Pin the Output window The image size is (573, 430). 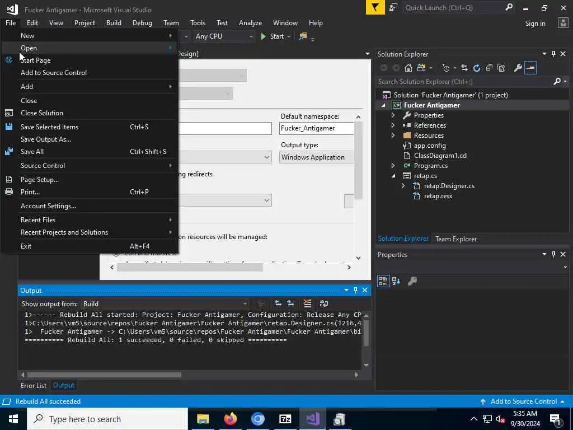pos(355,291)
